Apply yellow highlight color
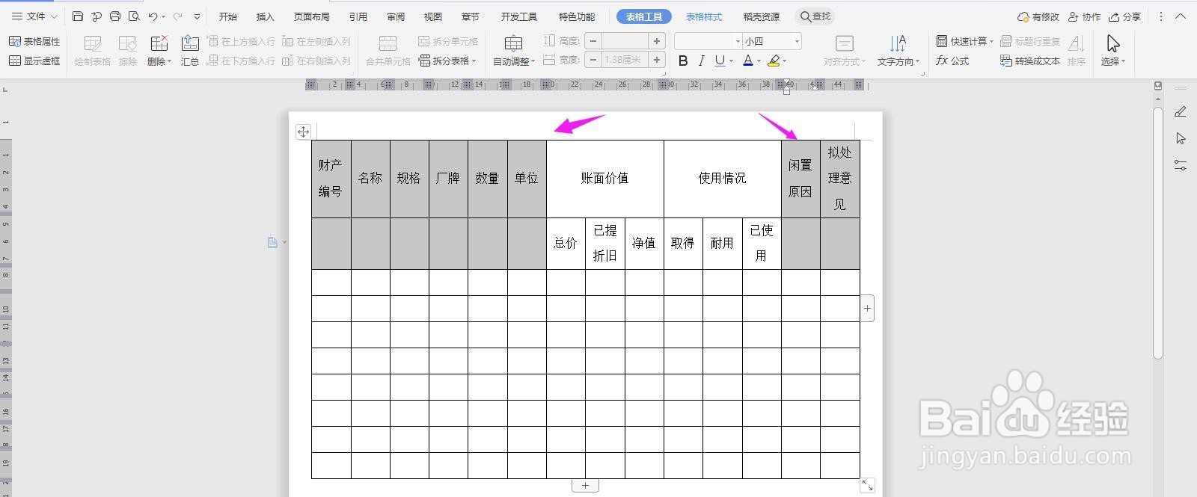This screenshot has height=497, width=1197. (x=774, y=61)
